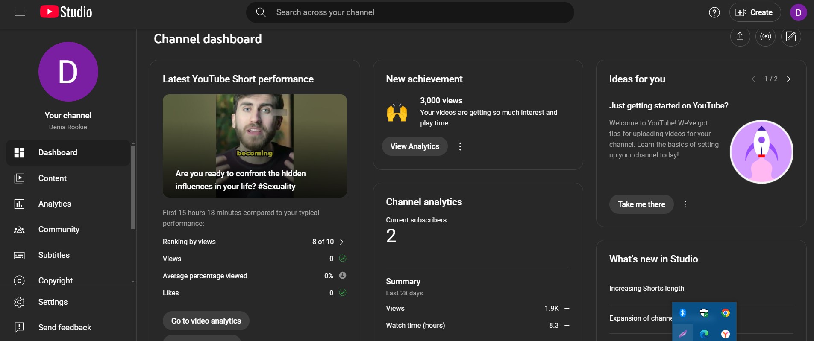Open Google Chrome from system tray

pos(726,313)
